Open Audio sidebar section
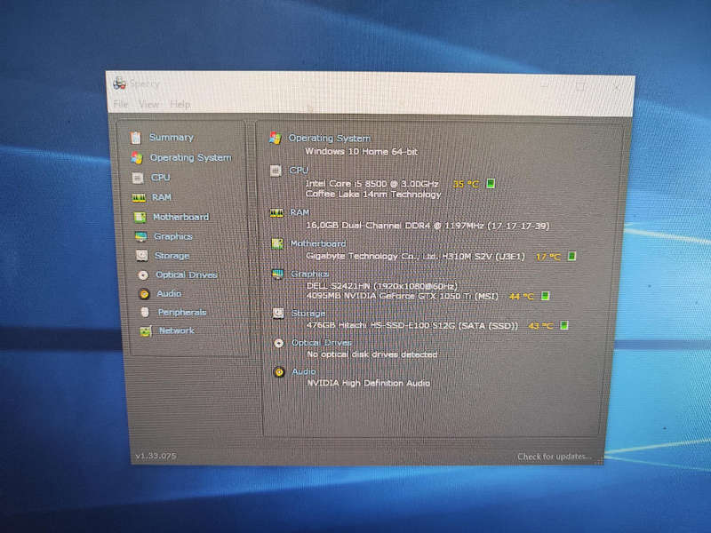Screen dimensions: 711x533 (x=169, y=294)
